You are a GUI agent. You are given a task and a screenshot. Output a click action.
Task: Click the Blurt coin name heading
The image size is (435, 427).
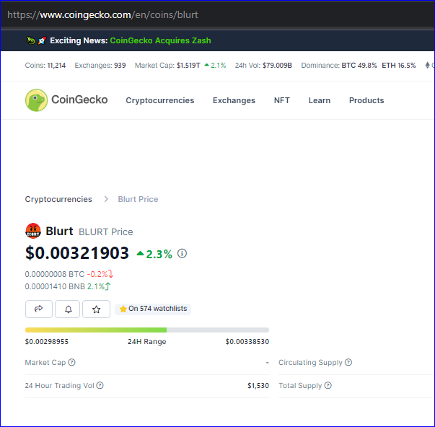pyautogui.click(x=59, y=231)
